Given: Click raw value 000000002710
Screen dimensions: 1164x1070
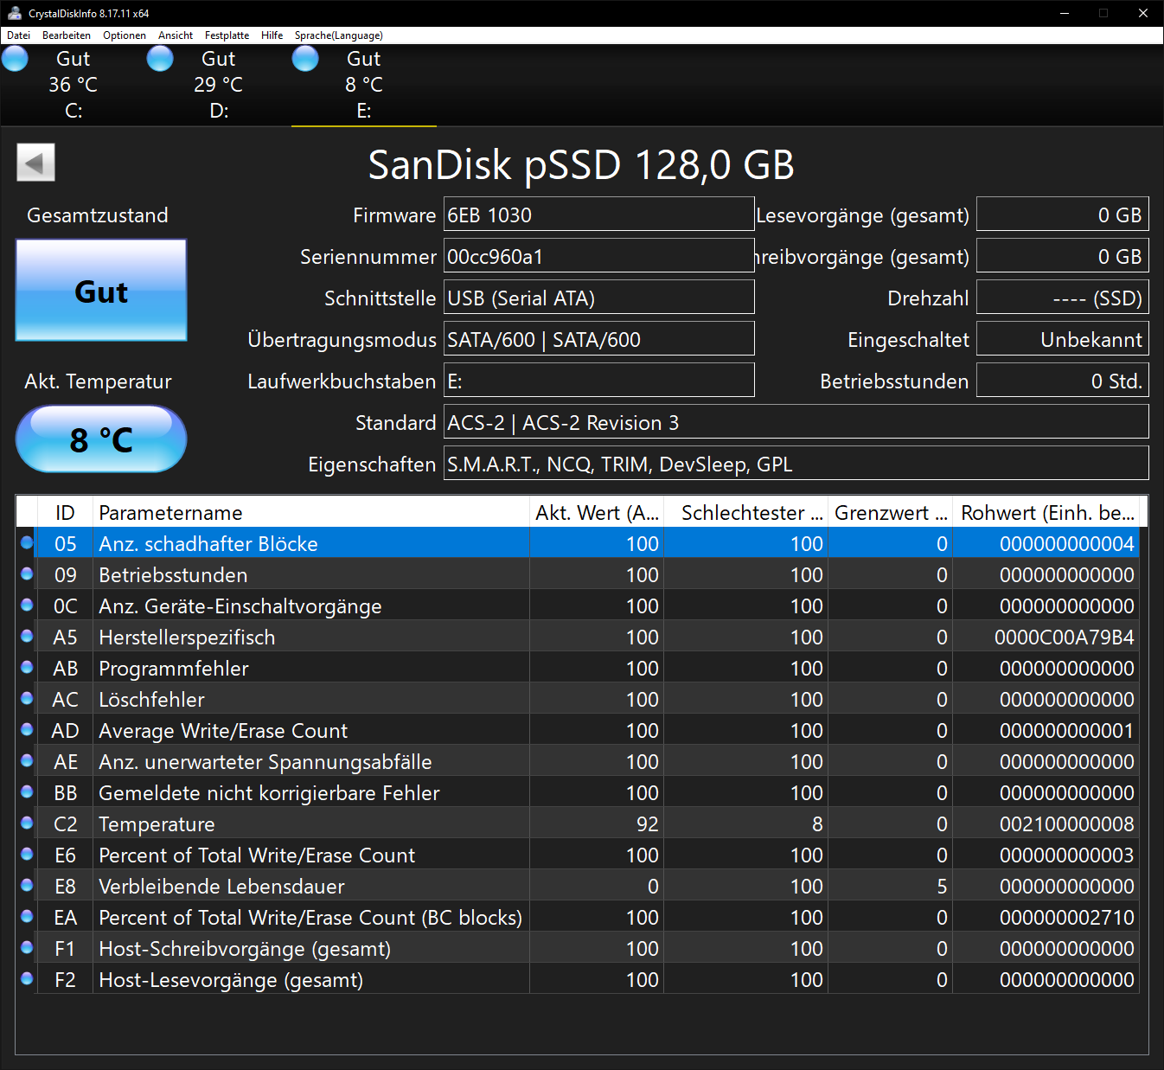Looking at the screenshot, I should [x=1066, y=918].
